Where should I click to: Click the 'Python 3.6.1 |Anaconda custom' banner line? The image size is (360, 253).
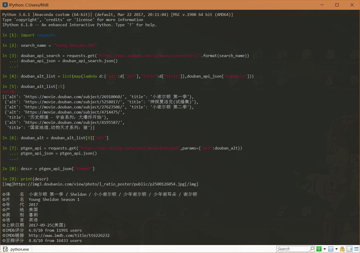coord(118,15)
